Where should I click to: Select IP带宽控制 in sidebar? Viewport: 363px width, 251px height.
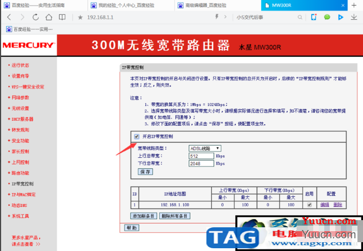pos(23,184)
